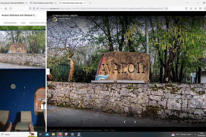Open the Privacy link
Viewport: 206px width, 137px height.
pos(113,130)
